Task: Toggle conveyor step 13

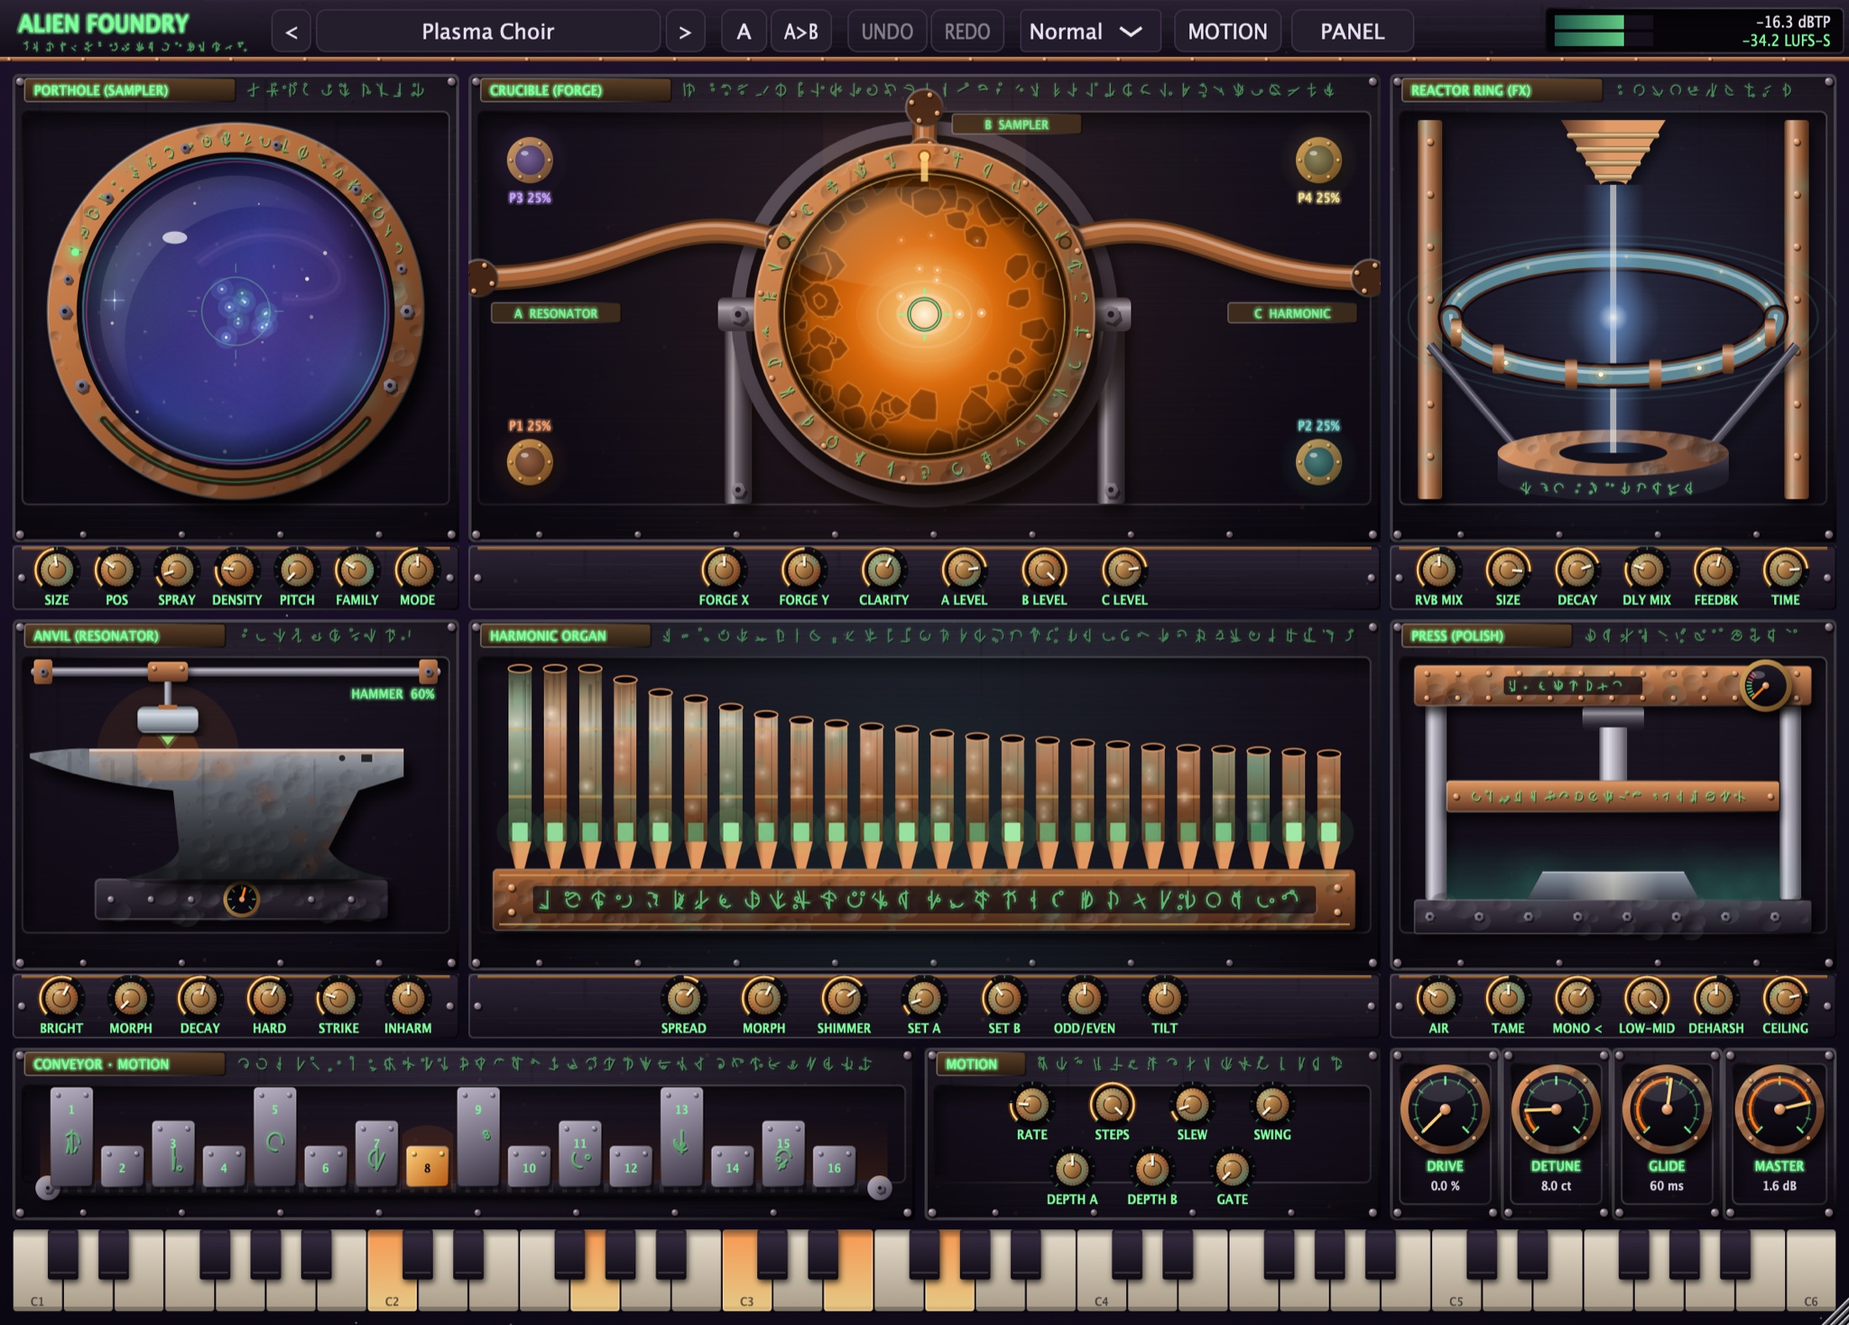Action: coord(682,1137)
